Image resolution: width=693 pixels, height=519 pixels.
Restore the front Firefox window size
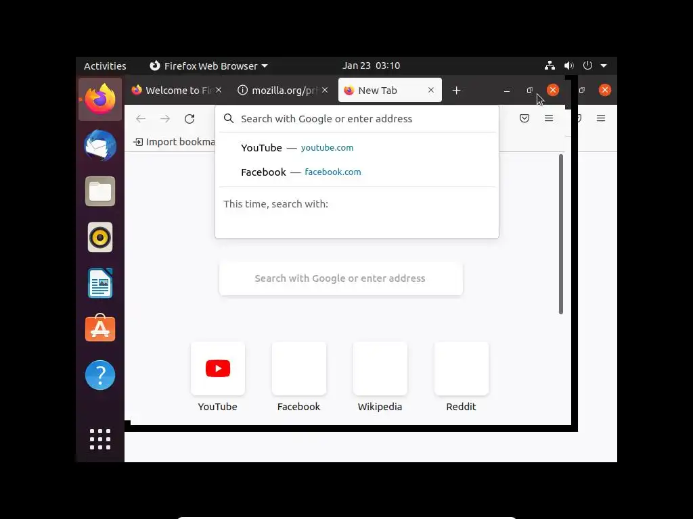(529, 90)
